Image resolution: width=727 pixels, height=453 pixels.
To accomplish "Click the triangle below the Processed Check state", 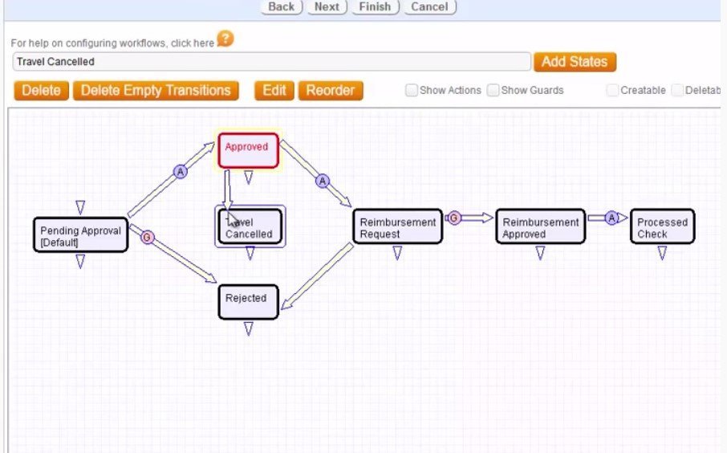I will 662,254.
